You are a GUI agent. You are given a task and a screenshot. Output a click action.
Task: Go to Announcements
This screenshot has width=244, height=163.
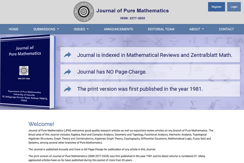click(118, 29)
